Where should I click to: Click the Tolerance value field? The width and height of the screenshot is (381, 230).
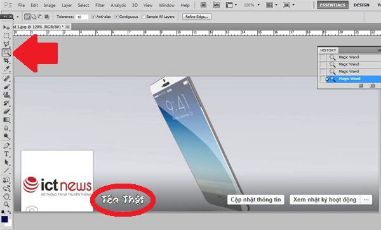(x=82, y=17)
